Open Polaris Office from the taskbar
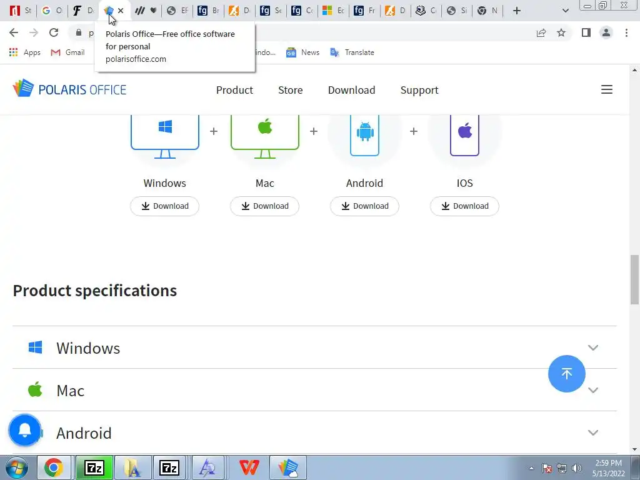Image resolution: width=640 pixels, height=480 pixels. pos(288,467)
